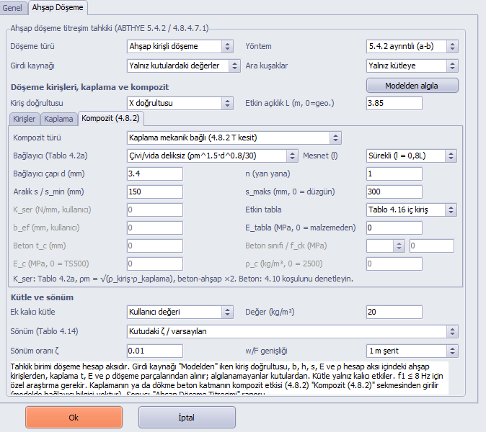Click the 'Ahşap döşeme titreşim tahkiki' group title
Screen dimensions: 486x432
(x=110, y=28)
